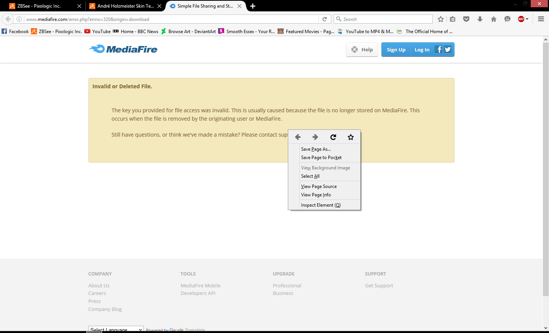Image resolution: width=549 pixels, height=333 pixels.
Task: Open the Adblock Plus dropdown arrow
Action: pos(527,19)
